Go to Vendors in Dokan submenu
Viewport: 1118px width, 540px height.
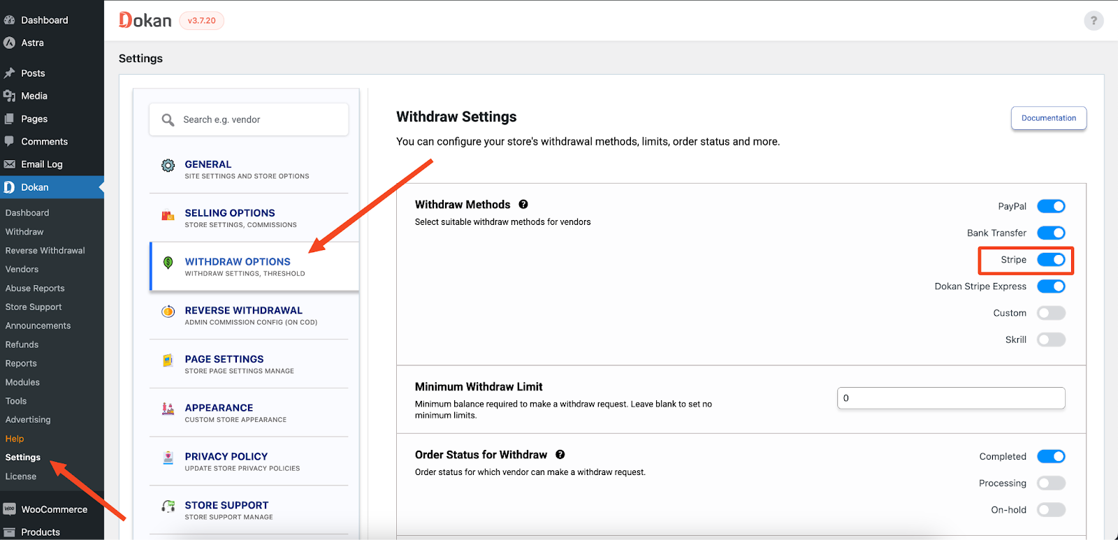click(22, 269)
